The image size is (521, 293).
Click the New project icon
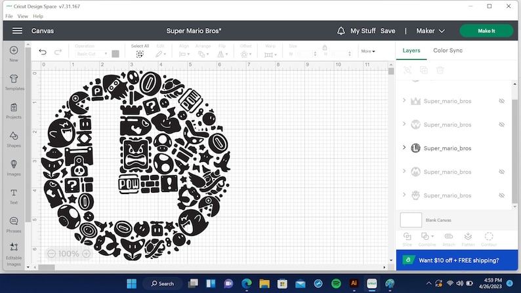(14, 50)
